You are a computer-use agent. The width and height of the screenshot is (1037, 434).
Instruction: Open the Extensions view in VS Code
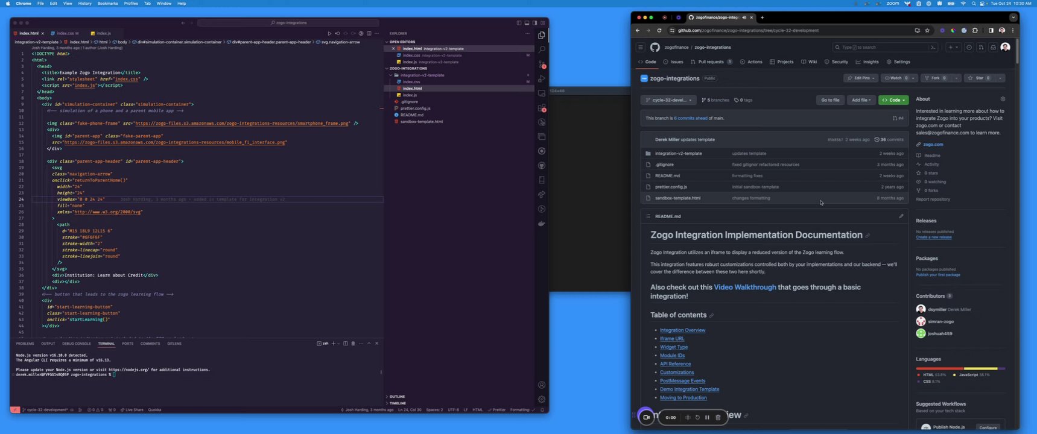542,108
